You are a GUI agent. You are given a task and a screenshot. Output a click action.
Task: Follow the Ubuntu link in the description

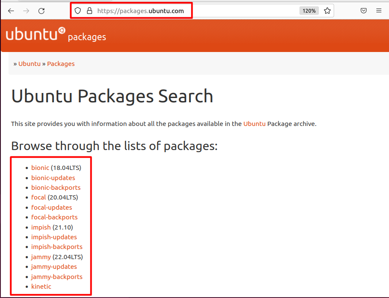coord(254,124)
